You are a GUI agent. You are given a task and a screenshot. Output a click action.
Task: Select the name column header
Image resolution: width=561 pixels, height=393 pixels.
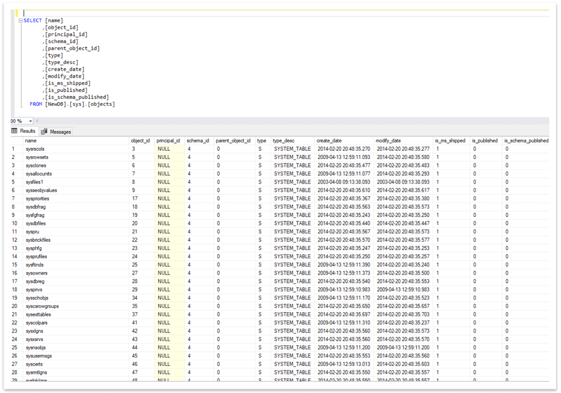(x=77, y=141)
